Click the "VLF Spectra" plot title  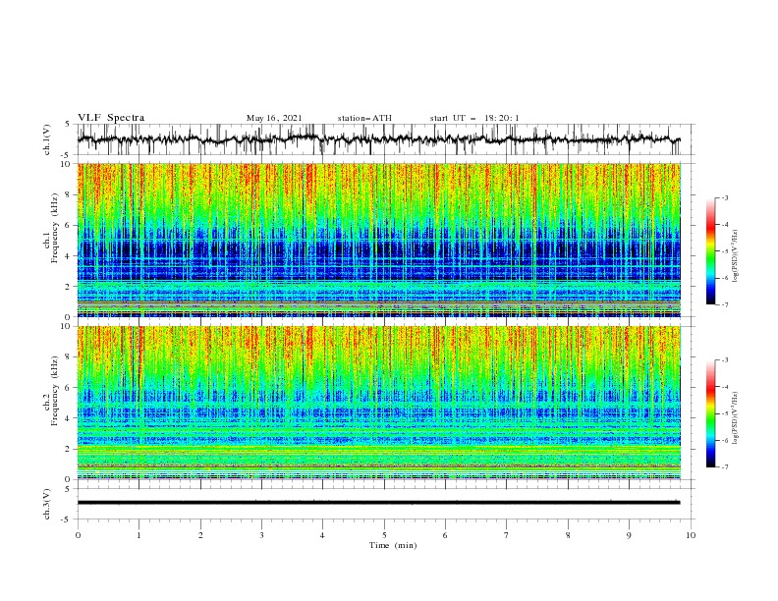111,118
